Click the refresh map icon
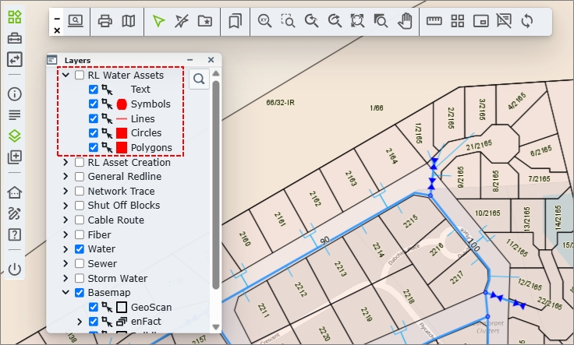Viewport: 574px width, 345px height. tap(527, 21)
